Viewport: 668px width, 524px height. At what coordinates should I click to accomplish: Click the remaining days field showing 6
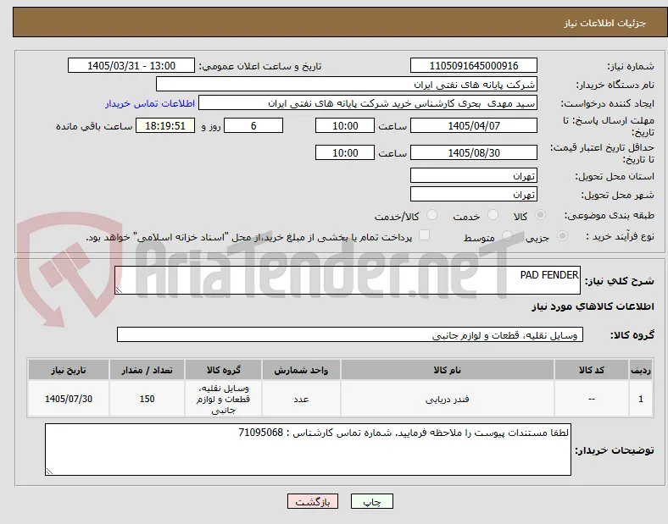click(x=253, y=126)
